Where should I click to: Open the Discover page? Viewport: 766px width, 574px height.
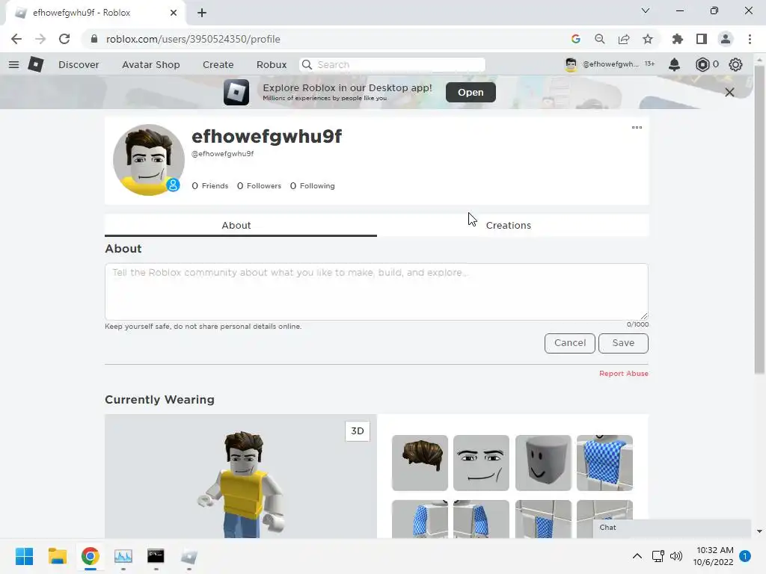[79, 64]
